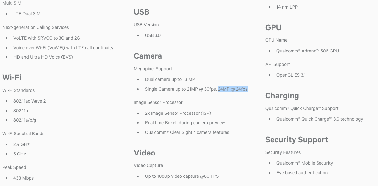Click the "LTE Dual SIM" list item
This screenshot has width=378, height=186.
coord(27,14)
